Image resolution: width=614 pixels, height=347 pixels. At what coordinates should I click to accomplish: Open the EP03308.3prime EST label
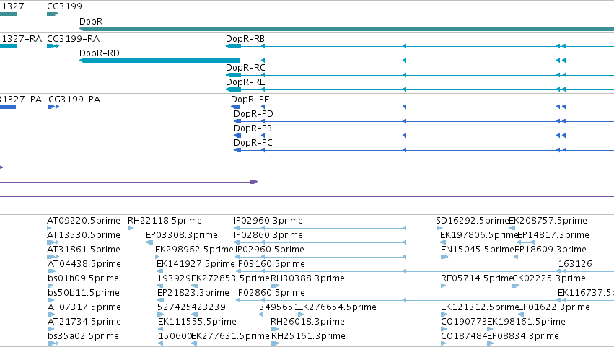tap(182, 235)
